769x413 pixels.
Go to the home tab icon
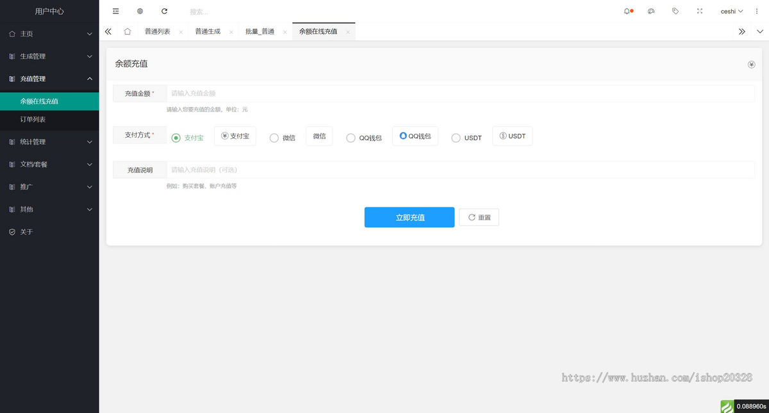128,31
